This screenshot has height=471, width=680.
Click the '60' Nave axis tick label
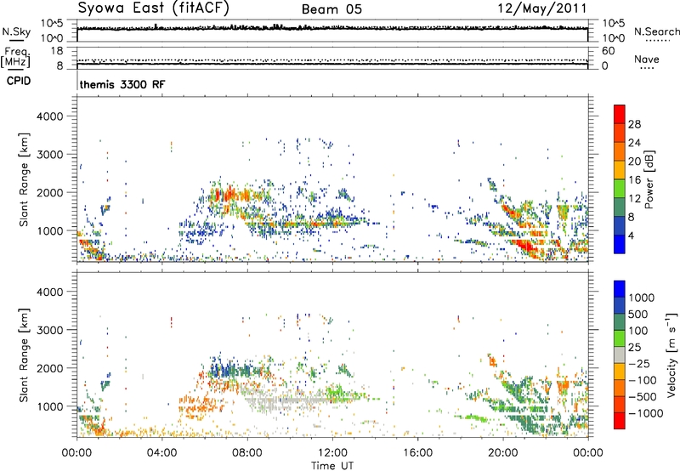(x=608, y=51)
